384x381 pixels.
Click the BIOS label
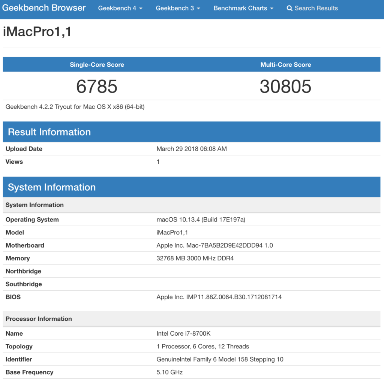(13, 297)
